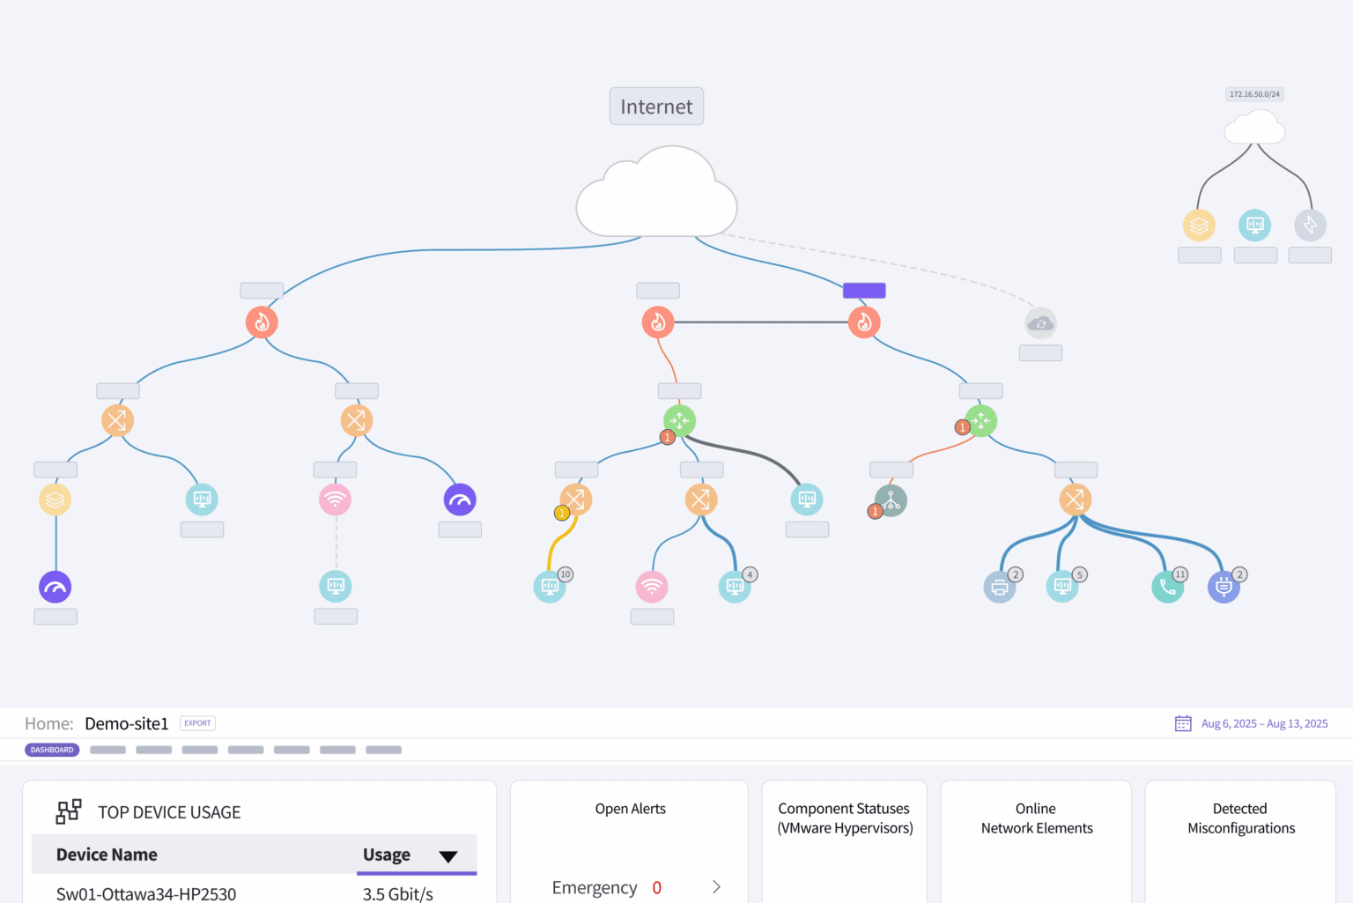Click the grayed-out cloud sync node
Screen dimensions: 1353x903
point(1040,324)
